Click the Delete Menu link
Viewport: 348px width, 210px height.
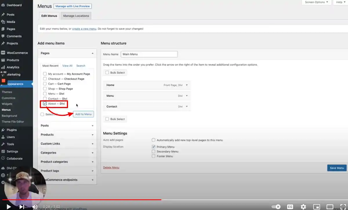(x=111, y=168)
